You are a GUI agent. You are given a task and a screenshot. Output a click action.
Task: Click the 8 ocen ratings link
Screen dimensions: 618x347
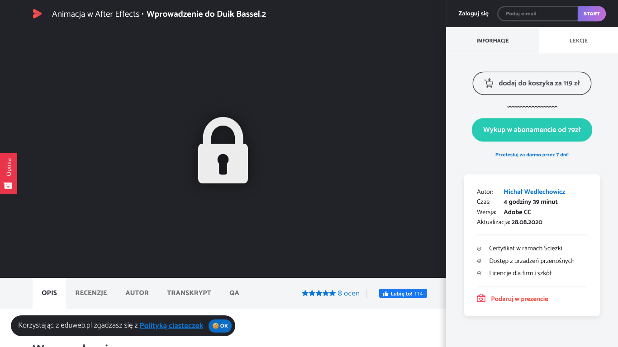tap(349, 294)
